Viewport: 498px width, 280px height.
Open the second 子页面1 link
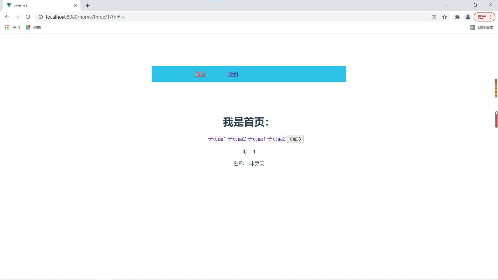(x=257, y=139)
